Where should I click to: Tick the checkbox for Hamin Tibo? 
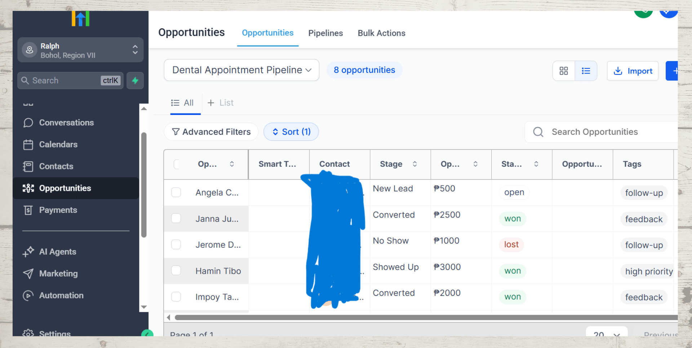click(x=176, y=271)
